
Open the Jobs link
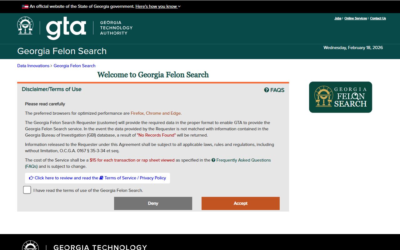(x=338, y=18)
